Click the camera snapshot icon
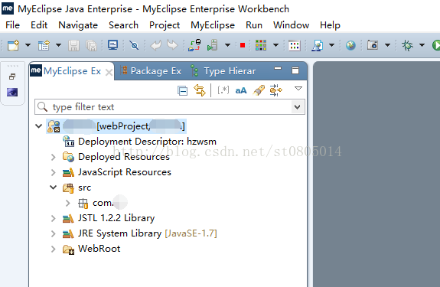Viewport: 440px width, 287px height. tap(373, 45)
